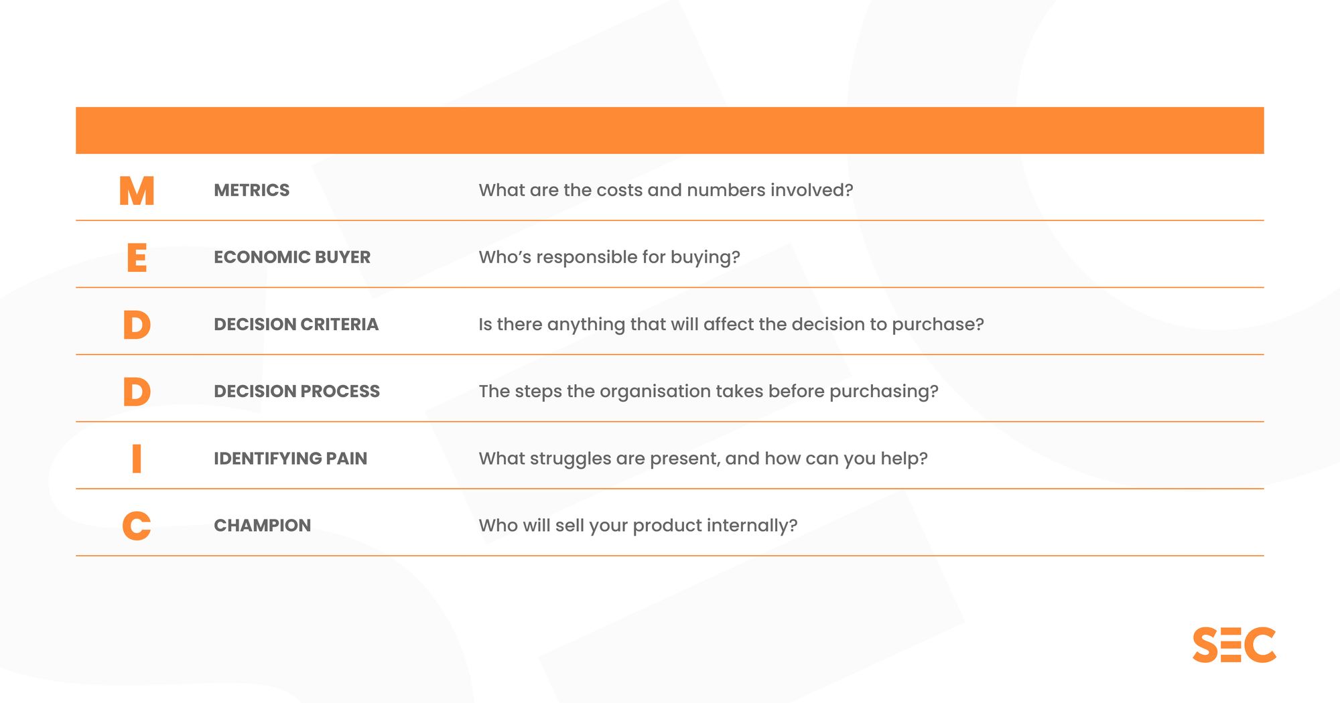
Task: Select the METRICS label
Action: [252, 190]
